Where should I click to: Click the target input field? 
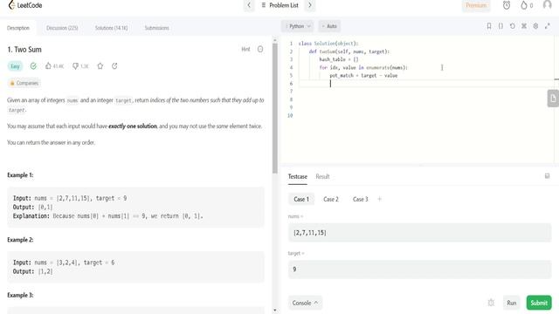[419, 270]
